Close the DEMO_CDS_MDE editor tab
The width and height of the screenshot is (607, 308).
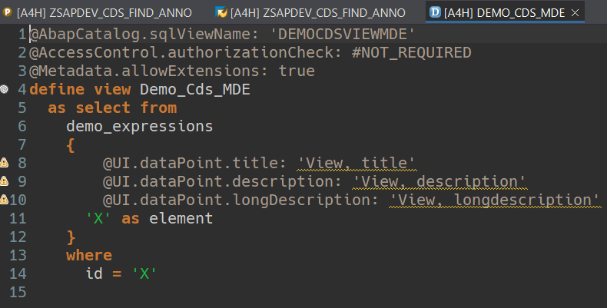pos(575,12)
